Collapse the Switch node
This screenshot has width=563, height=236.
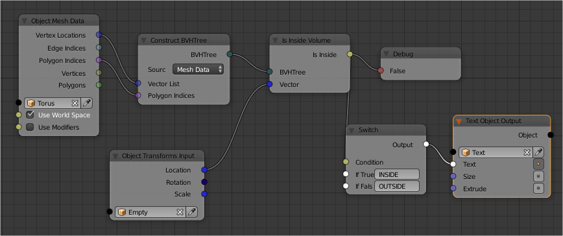[x=352, y=130]
